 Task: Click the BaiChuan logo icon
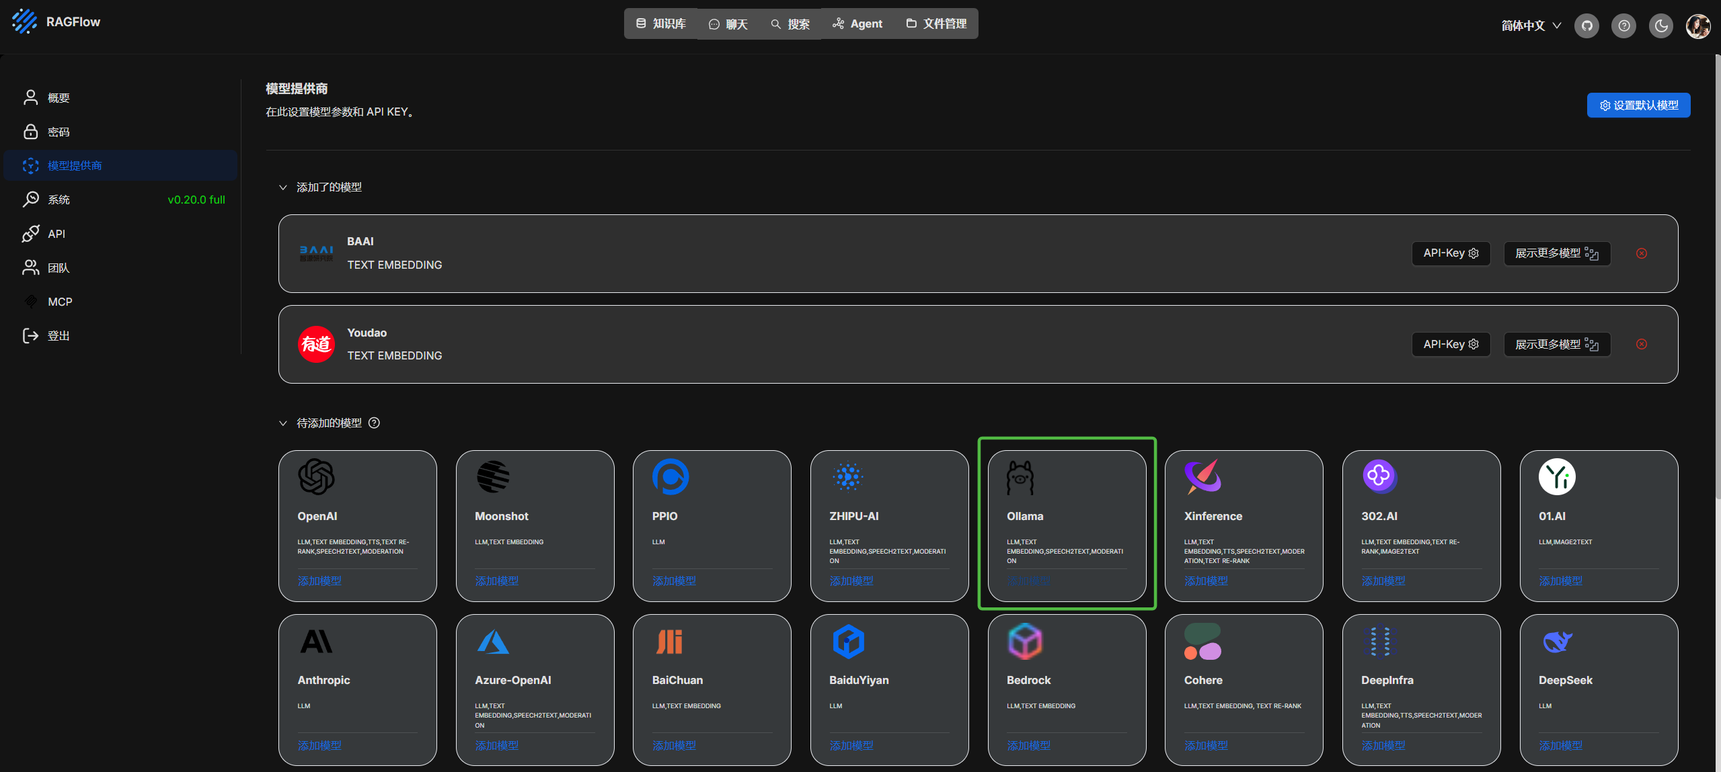[x=670, y=642]
